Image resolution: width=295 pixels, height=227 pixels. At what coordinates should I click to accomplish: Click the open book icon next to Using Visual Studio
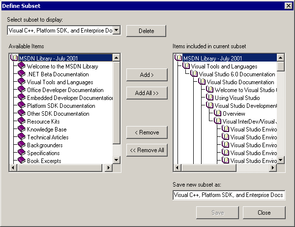[x=209, y=98]
